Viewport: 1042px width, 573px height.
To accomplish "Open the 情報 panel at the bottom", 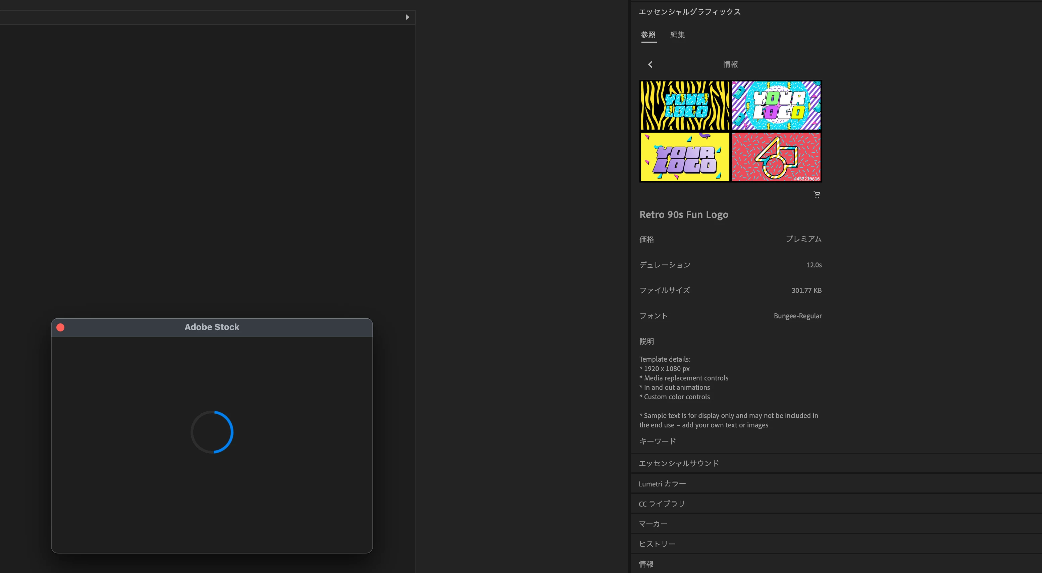I will coord(646,564).
